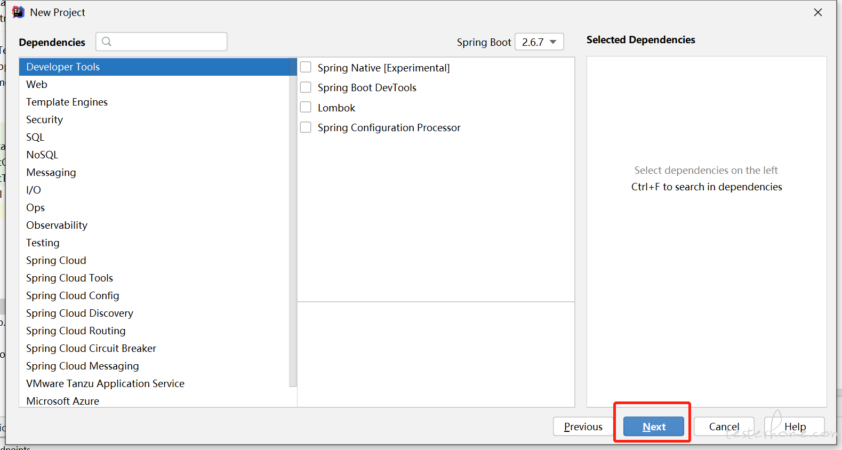The image size is (842, 450).
Task: Choose the Microsoft Azure category
Action: pyautogui.click(x=154, y=400)
